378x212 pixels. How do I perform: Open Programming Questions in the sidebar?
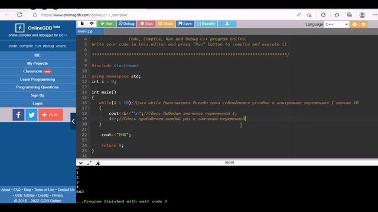pos(37,87)
